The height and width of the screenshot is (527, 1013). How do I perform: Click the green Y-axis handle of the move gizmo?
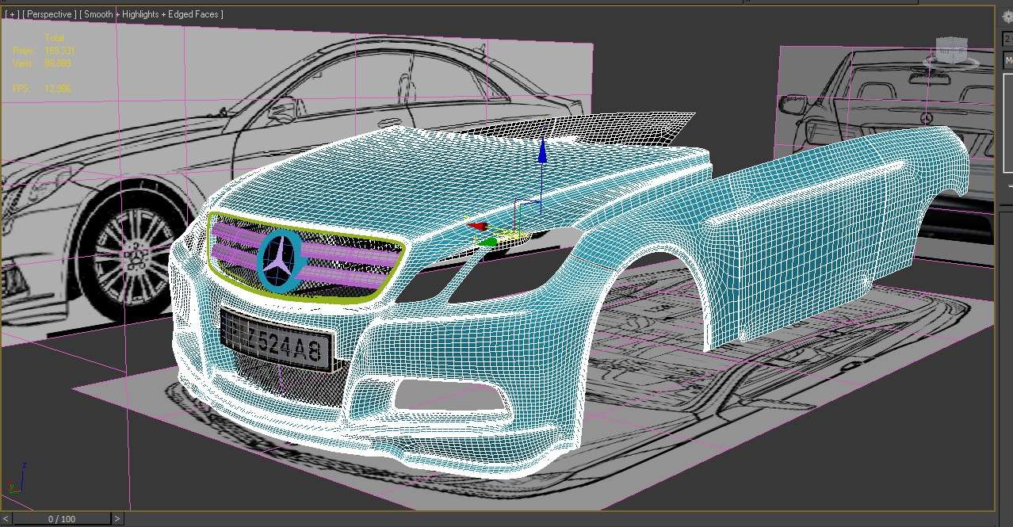tap(489, 242)
